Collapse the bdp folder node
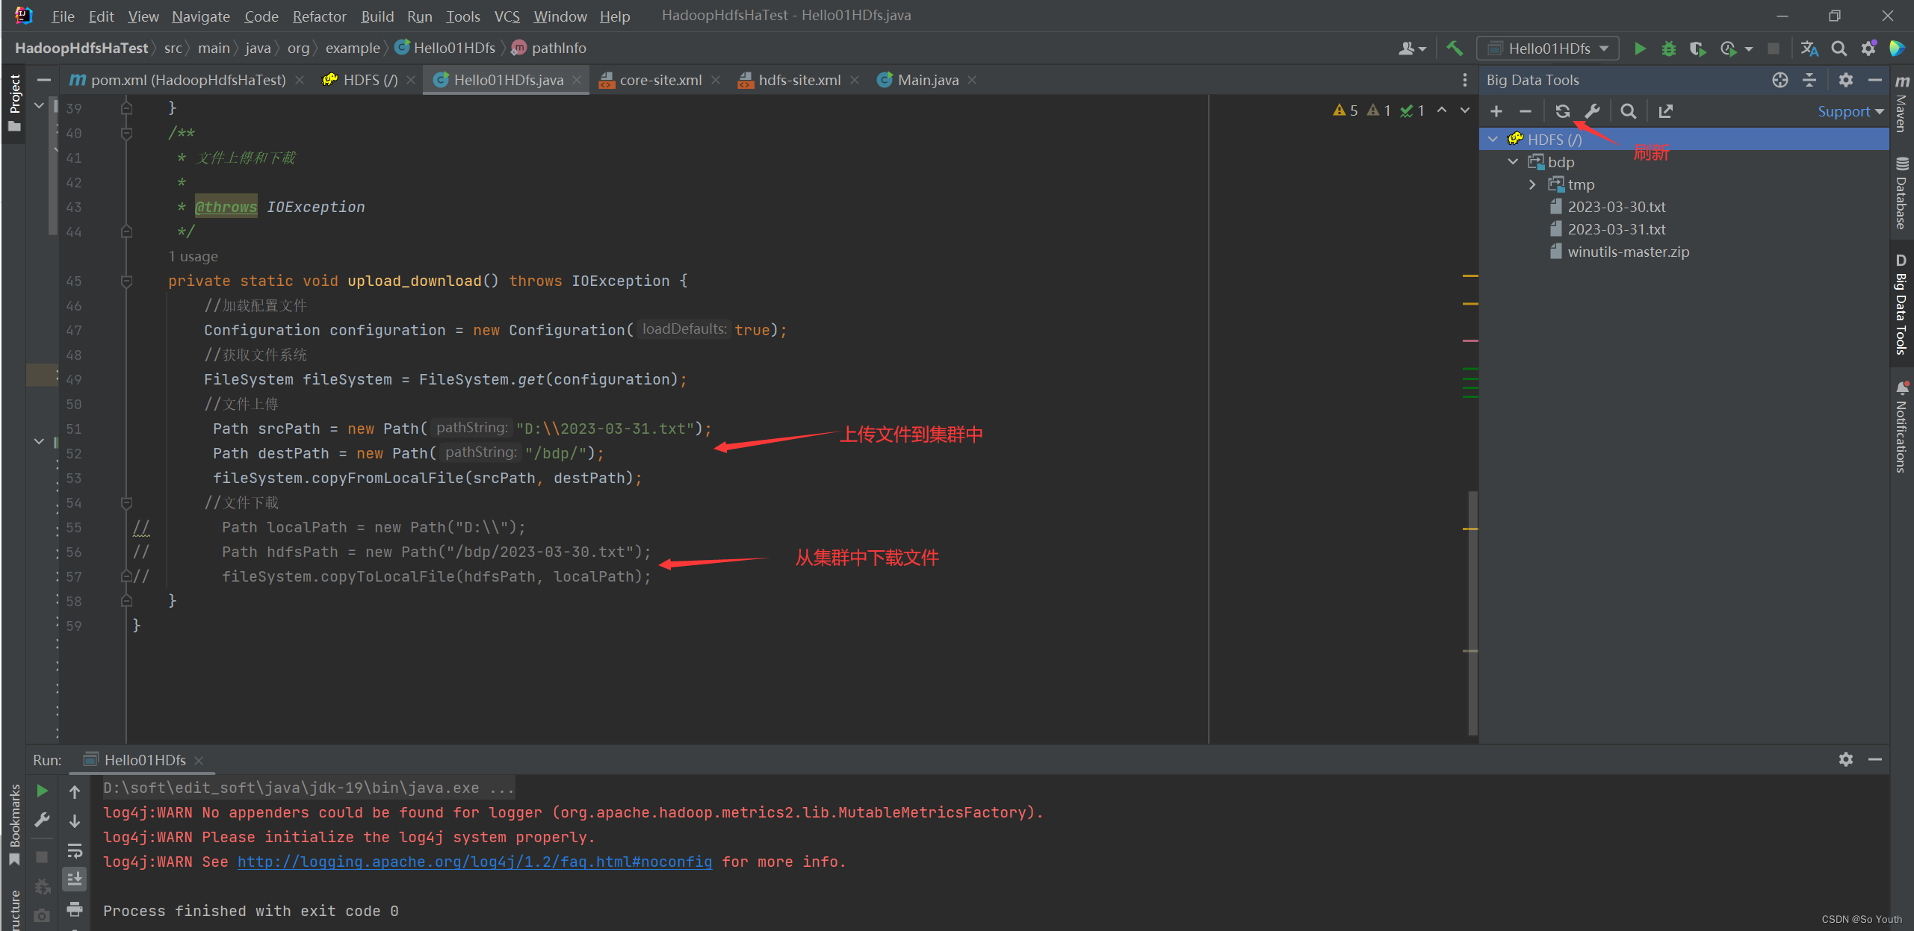Screen dimensions: 1914x931 pyautogui.click(x=1513, y=162)
